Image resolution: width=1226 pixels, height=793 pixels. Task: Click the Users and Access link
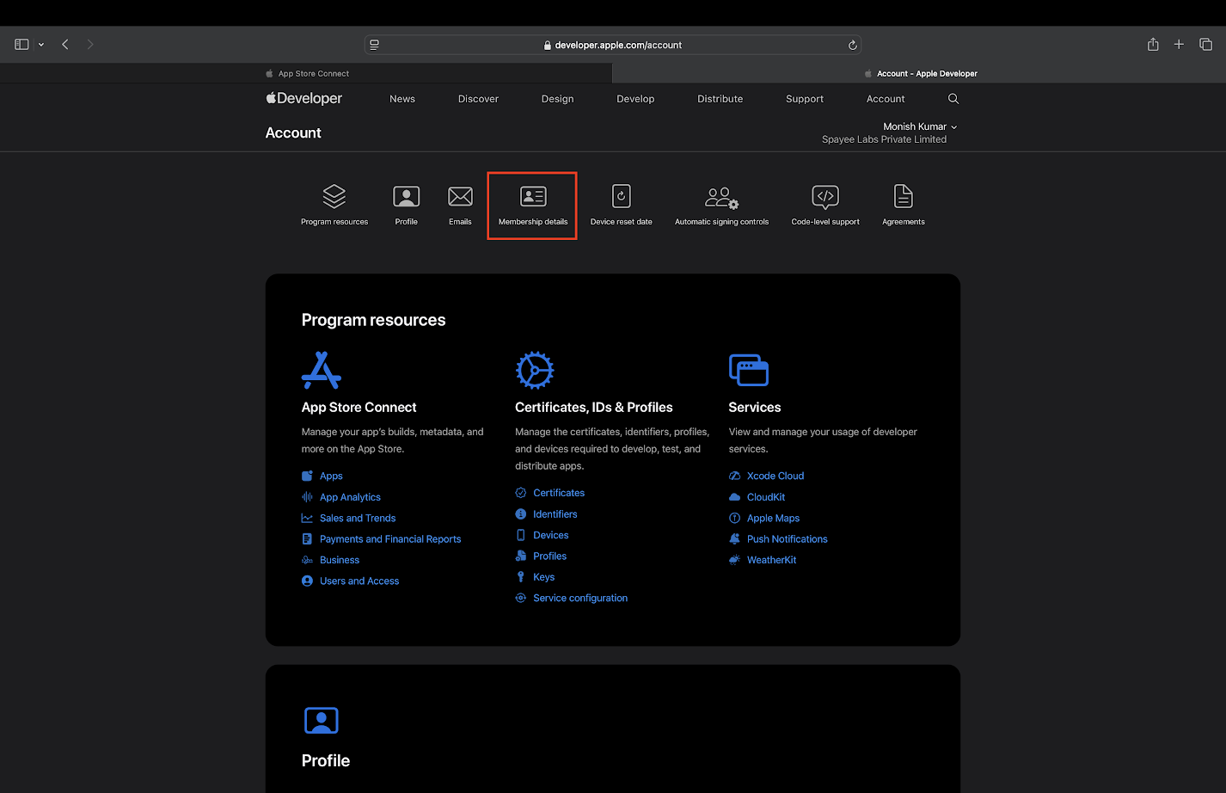pyautogui.click(x=359, y=581)
